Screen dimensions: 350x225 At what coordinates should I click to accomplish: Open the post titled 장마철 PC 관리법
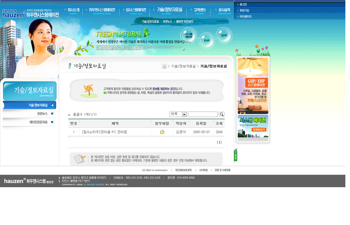coord(104,132)
